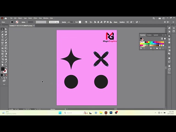The width and height of the screenshot is (176, 132).
Task: Expand the opacity slider arrow
Action: pyautogui.click(x=73, y=22)
